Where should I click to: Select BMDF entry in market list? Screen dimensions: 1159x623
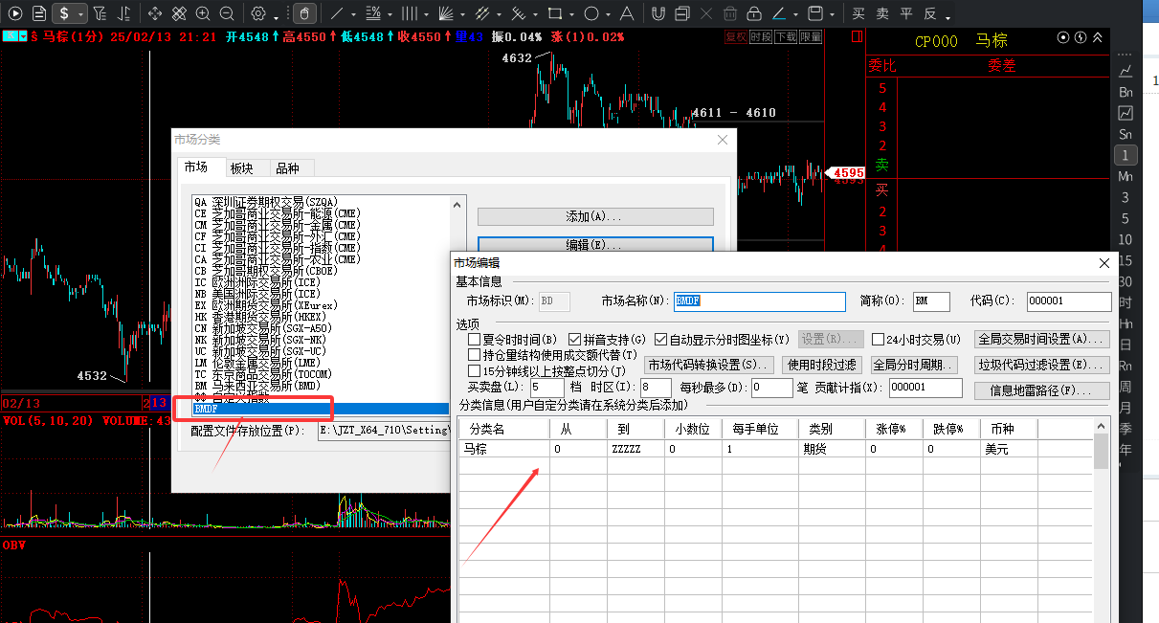click(320, 409)
